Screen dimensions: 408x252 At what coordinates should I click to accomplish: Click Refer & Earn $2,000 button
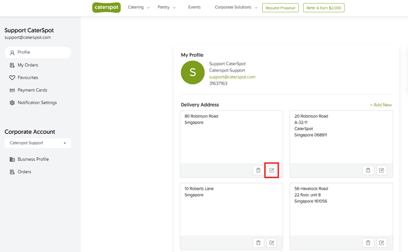324,8
